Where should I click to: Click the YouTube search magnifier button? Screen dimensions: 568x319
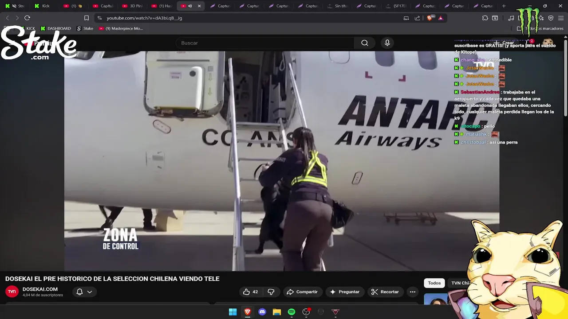tap(365, 43)
